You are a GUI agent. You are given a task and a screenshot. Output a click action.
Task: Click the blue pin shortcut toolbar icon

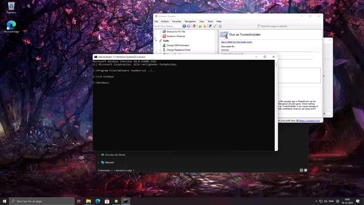(210, 26)
